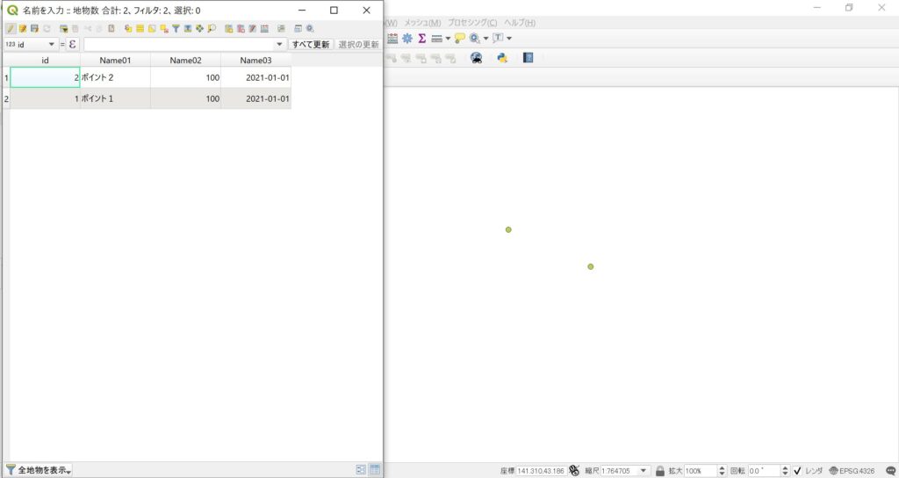Open Python console icon
The width and height of the screenshot is (899, 478).
coord(502,57)
